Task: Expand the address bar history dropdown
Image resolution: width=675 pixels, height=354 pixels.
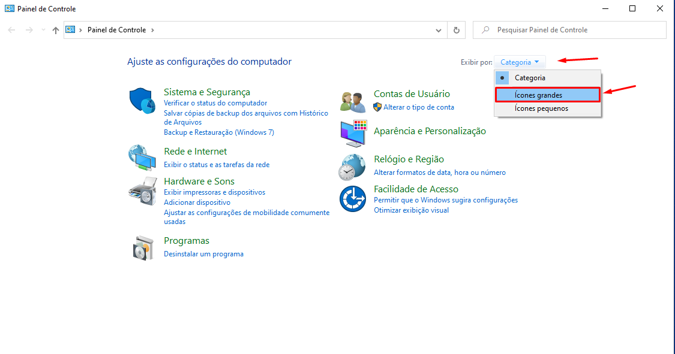Action: point(439,30)
